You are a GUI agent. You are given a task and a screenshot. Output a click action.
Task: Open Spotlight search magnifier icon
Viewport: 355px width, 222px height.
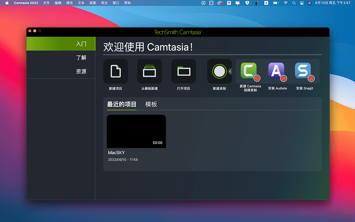[x=294, y=3]
